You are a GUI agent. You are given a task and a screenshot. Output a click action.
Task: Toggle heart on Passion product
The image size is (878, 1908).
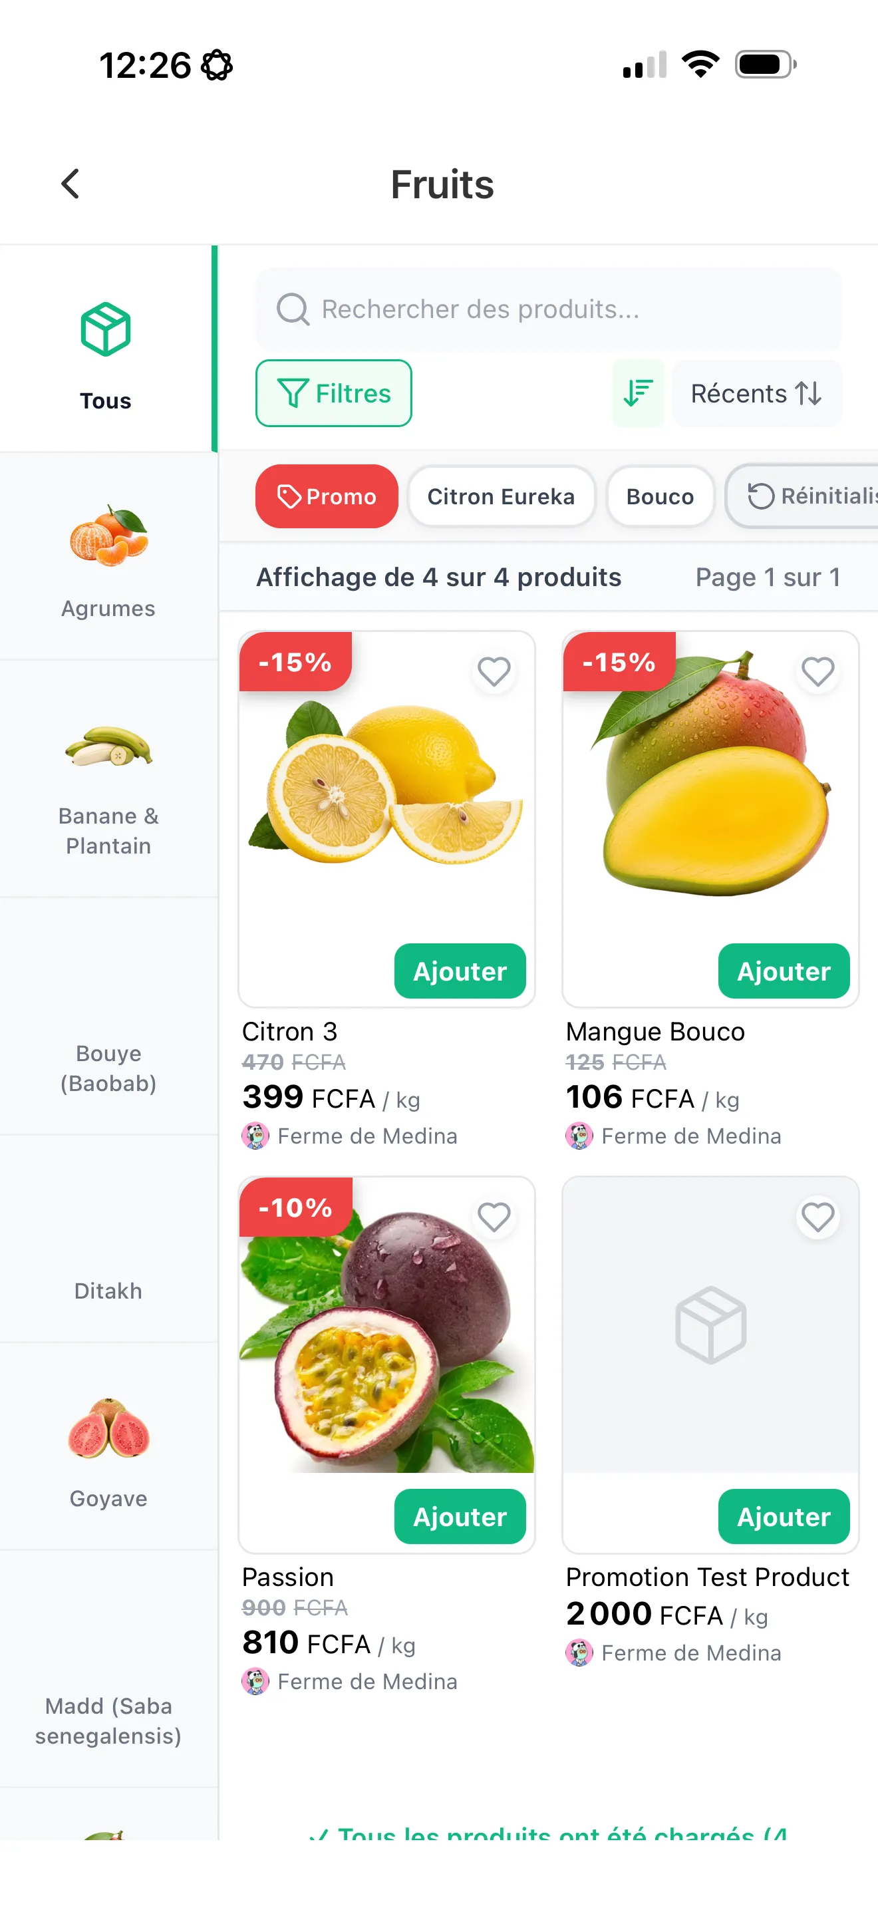[494, 1217]
